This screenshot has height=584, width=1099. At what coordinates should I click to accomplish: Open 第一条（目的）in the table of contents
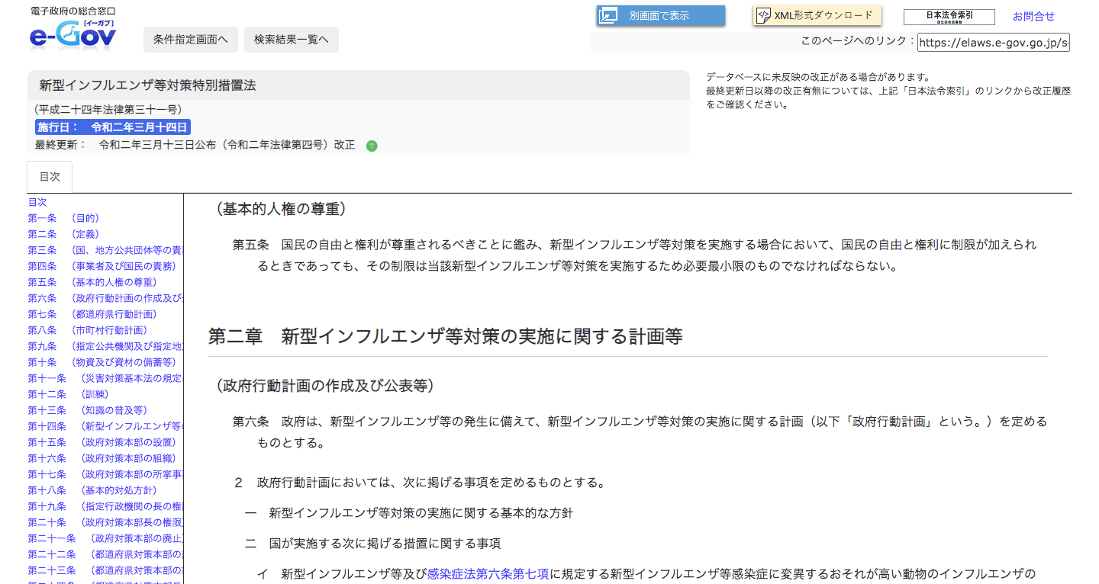(x=64, y=218)
